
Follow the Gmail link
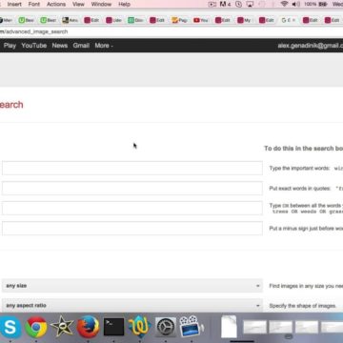click(81, 46)
